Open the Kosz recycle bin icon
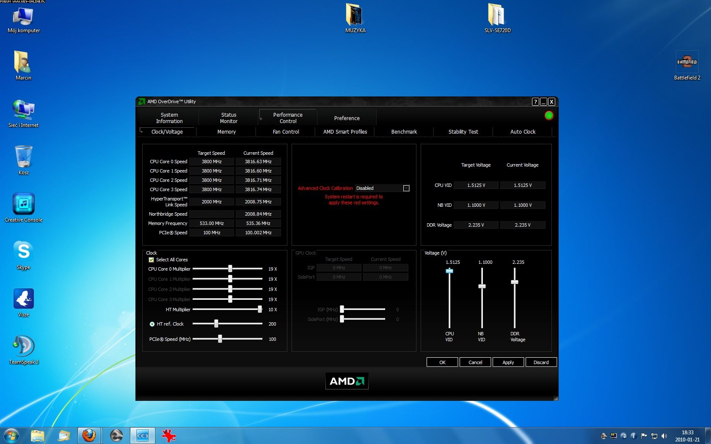The height and width of the screenshot is (444, 711). tap(23, 160)
